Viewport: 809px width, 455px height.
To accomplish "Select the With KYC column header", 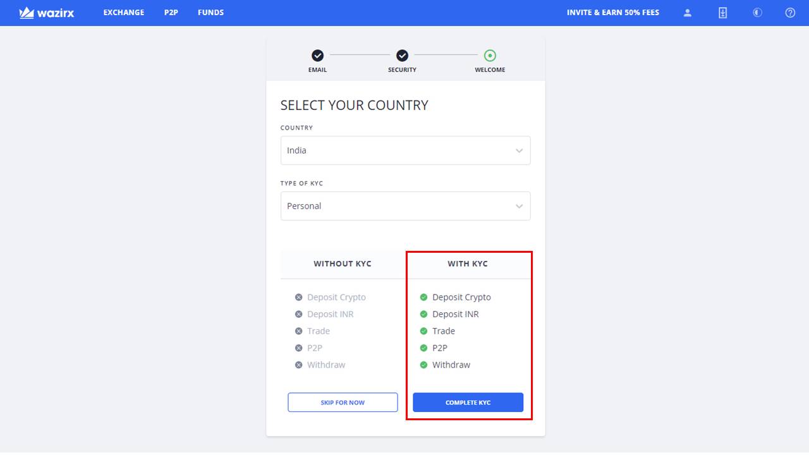I will (468, 264).
